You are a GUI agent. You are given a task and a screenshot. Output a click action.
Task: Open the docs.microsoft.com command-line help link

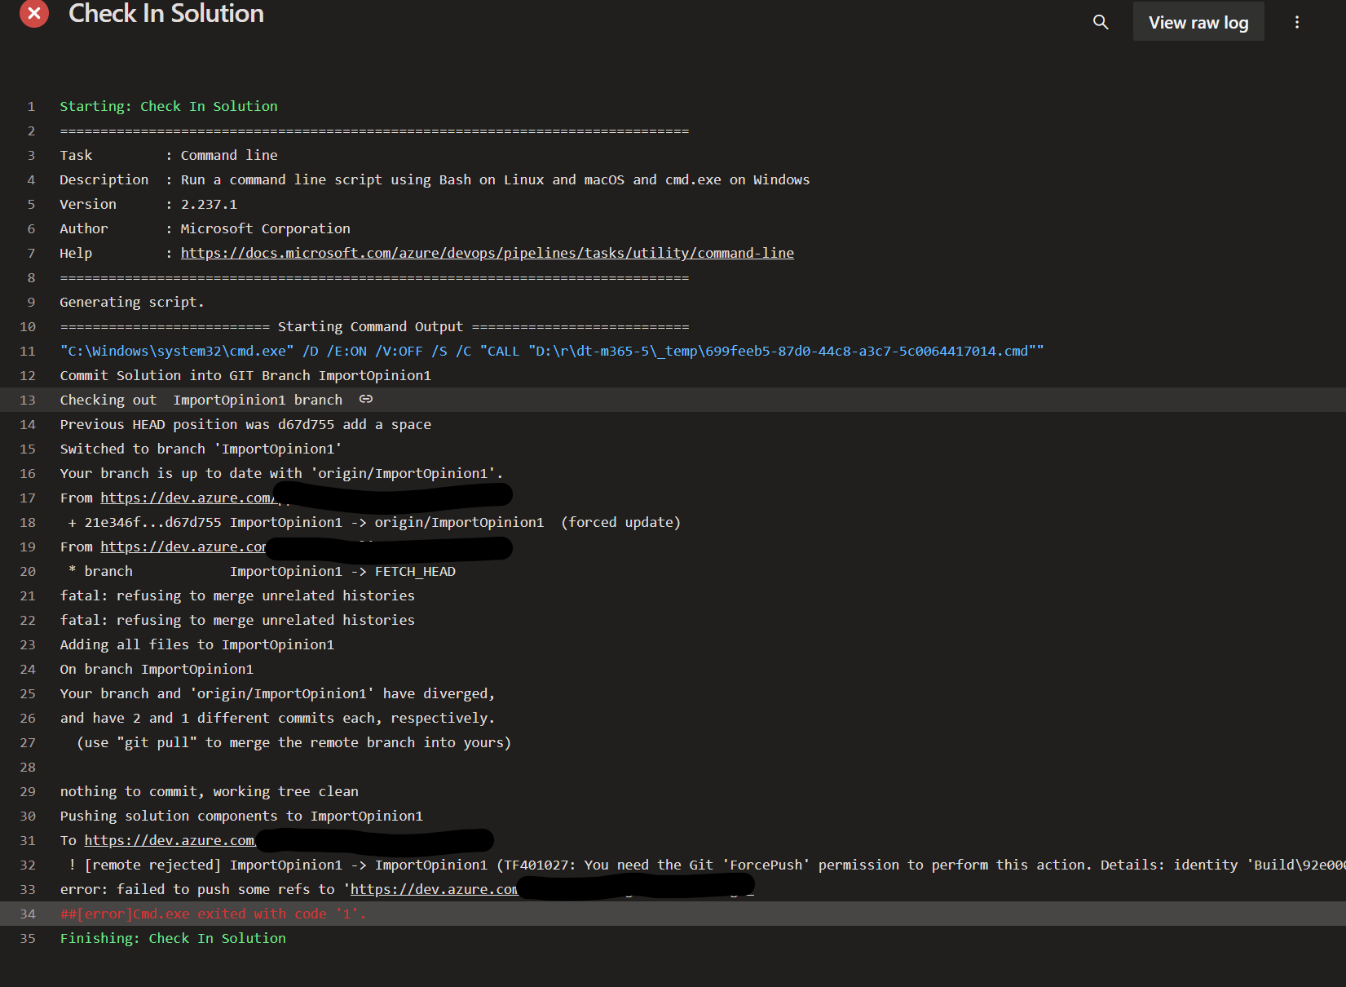[x=488, y=253]
